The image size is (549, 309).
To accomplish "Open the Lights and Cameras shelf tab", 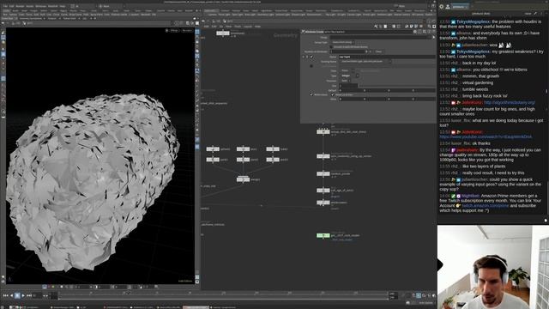I will [x=211, y=11].
